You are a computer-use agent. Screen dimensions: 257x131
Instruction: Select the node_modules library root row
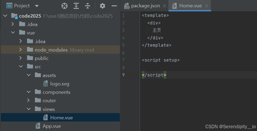coord(60,50)
